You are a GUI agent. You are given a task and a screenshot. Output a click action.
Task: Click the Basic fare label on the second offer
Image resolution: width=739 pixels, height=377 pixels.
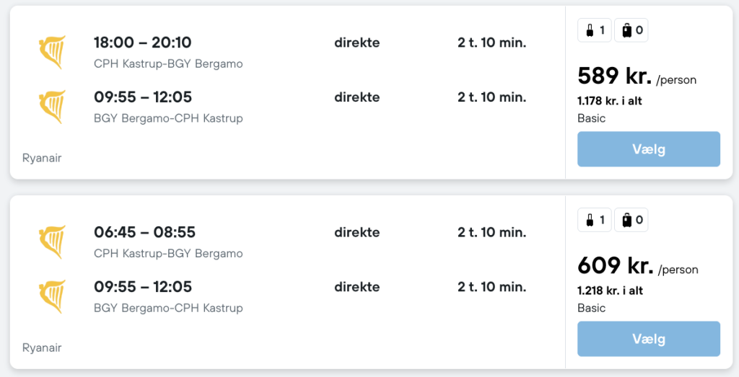592,308
